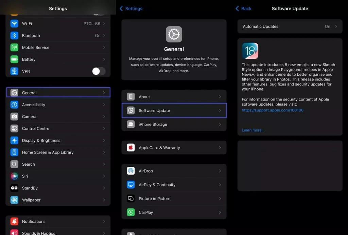
Task: Select the AppleCare & Warranty row
Action: (x=174, y=147)
